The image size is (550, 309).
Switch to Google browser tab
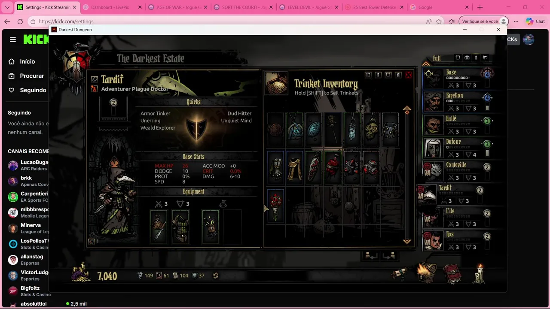tap(439, 7)
